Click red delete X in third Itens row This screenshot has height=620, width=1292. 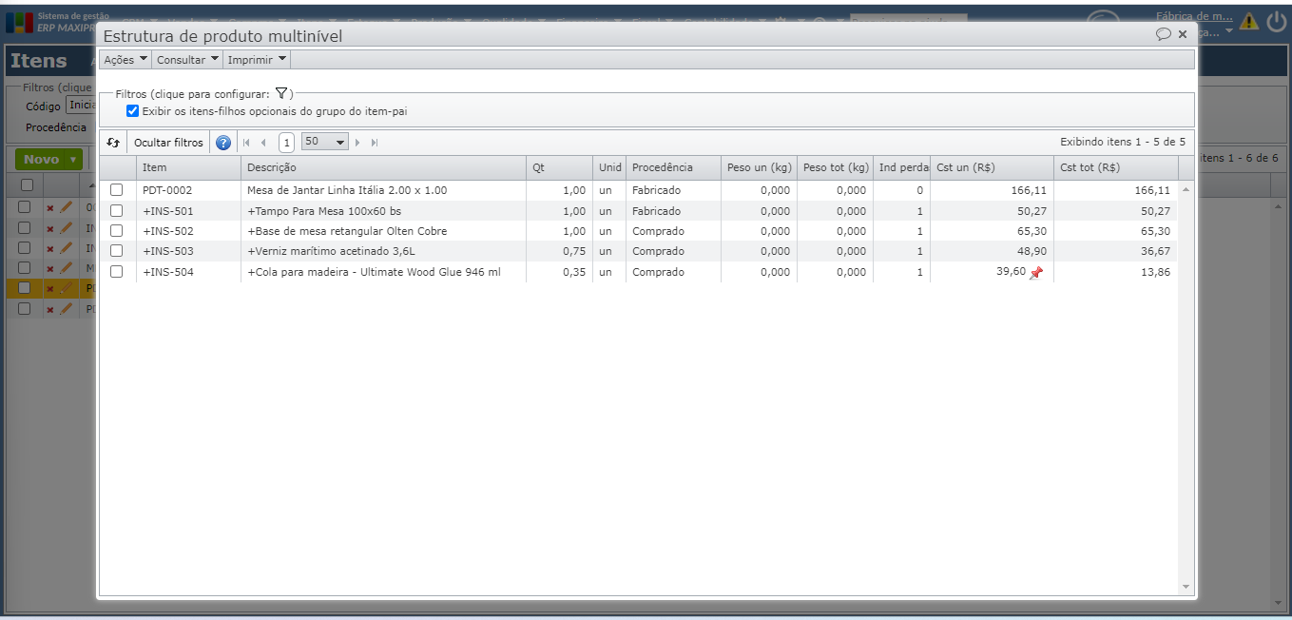tap(50, 248)
